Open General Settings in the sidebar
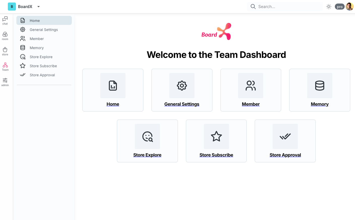355x220 pixels. (44, 29)
